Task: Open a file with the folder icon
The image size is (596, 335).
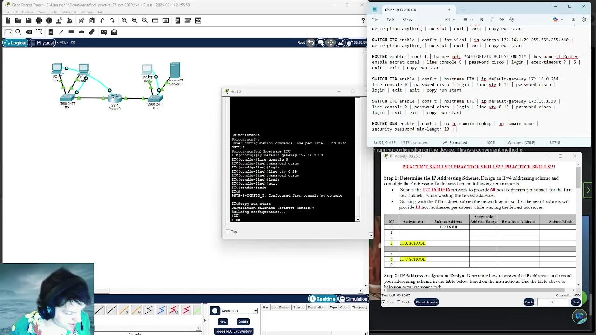Action: (18, 20)
